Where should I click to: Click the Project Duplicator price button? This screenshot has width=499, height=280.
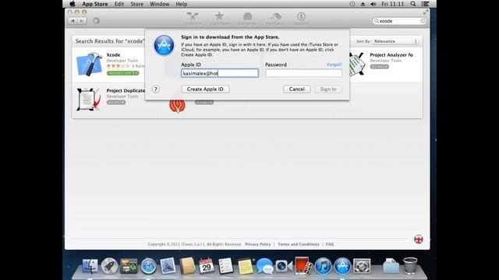point(116,102)
